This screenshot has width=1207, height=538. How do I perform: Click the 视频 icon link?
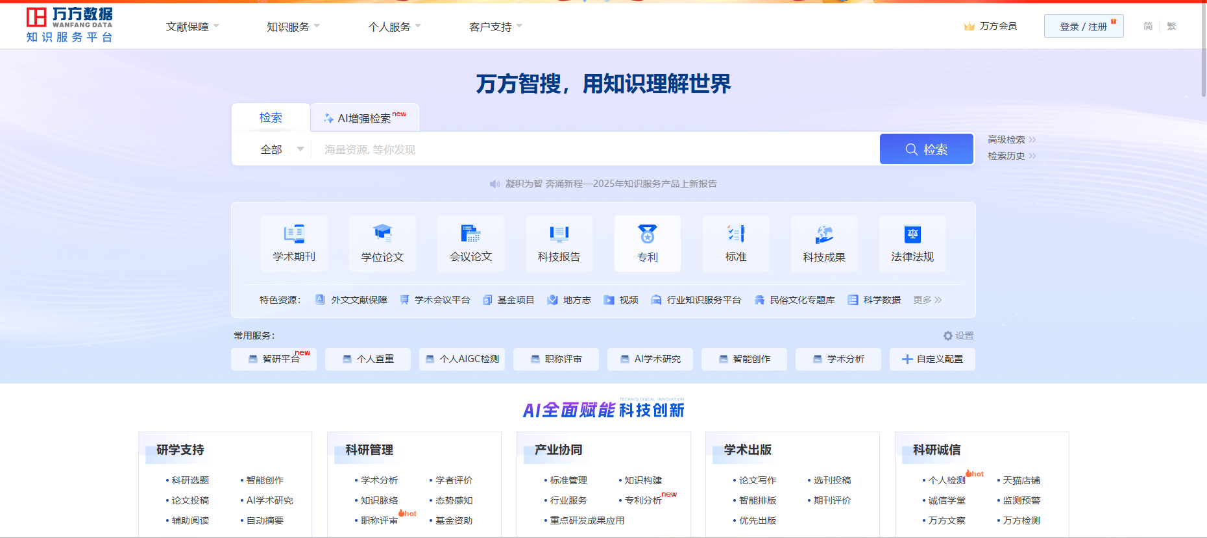609,300
